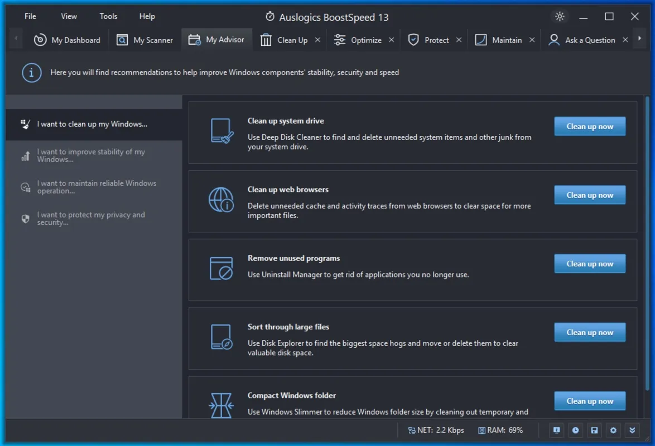Click the Uninstall Manager window icon

[x=221, y=268]
